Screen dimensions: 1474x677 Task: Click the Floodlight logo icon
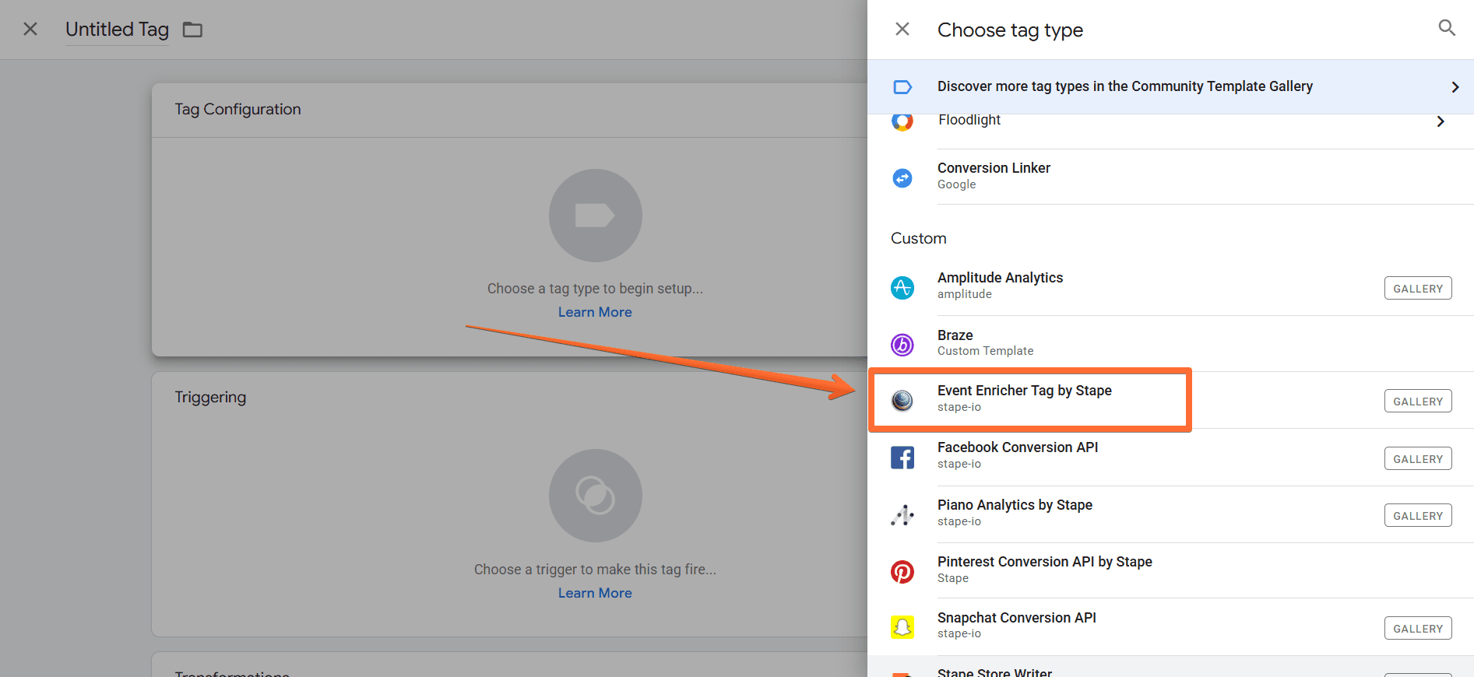[x=902, y=121]
